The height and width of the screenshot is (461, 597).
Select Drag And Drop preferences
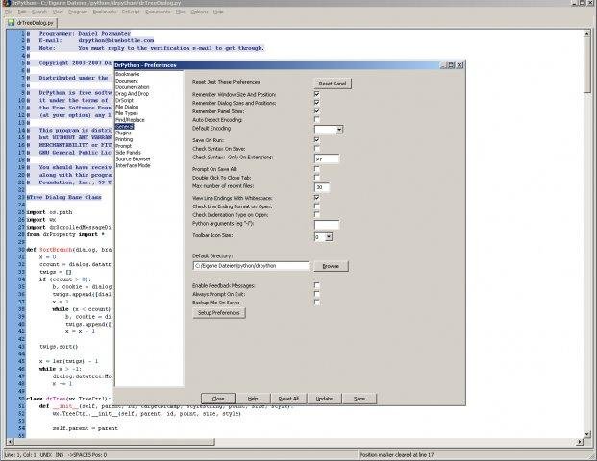pos(132,93)
